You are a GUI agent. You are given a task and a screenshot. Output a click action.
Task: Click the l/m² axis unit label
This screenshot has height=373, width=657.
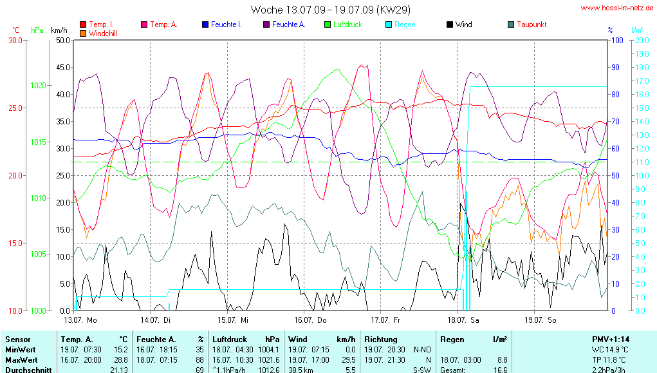pyautogui.click(x=637, y=30)
